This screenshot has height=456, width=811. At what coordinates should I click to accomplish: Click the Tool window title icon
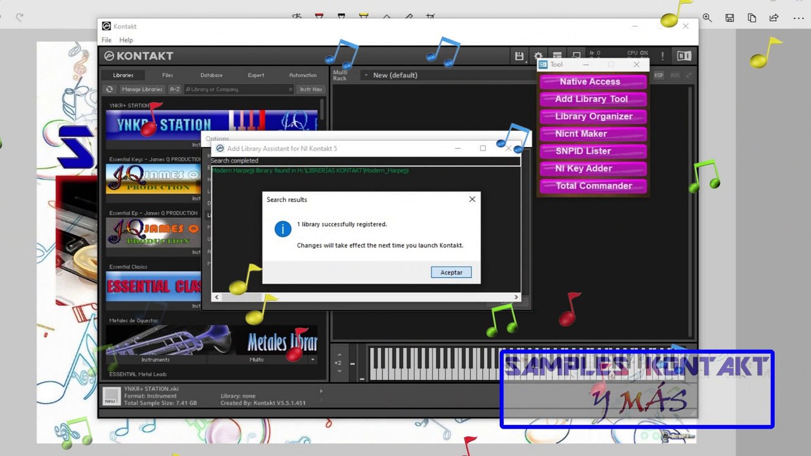[x=543, y=65]
